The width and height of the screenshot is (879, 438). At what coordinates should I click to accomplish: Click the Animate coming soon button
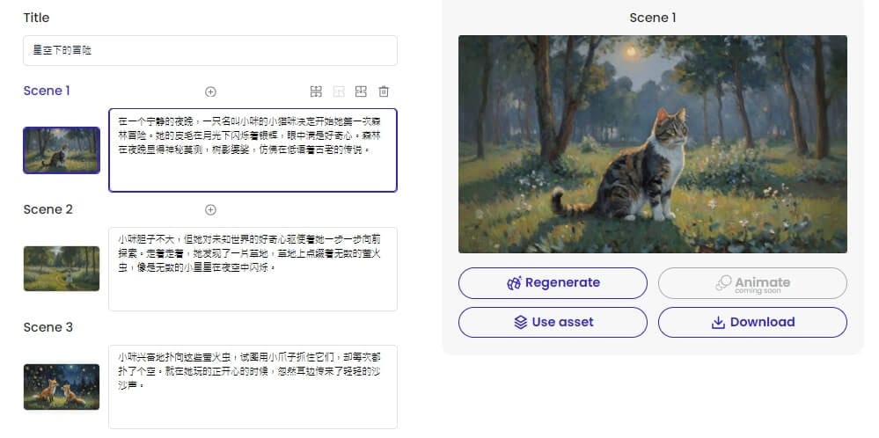[752, 283]
